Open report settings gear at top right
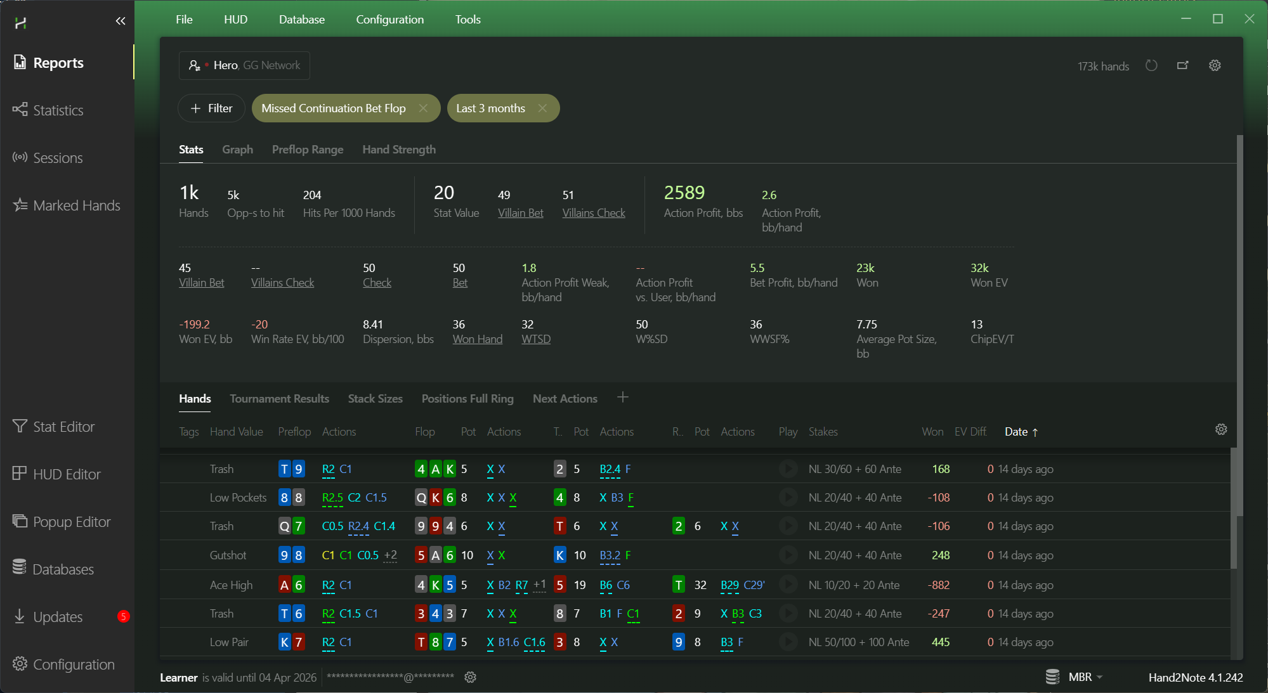The width and height of the screenshot is (1268, 693). point(1215,65)
